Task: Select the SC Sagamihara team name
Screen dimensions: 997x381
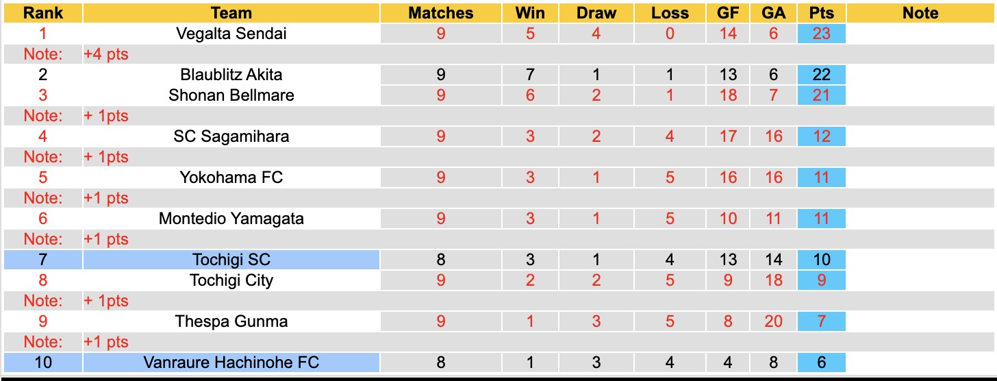Action: coord(231,136)
